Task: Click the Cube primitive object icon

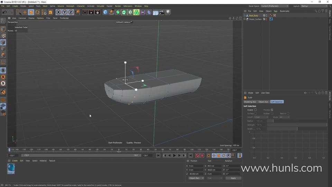Action: click(105, 12)
